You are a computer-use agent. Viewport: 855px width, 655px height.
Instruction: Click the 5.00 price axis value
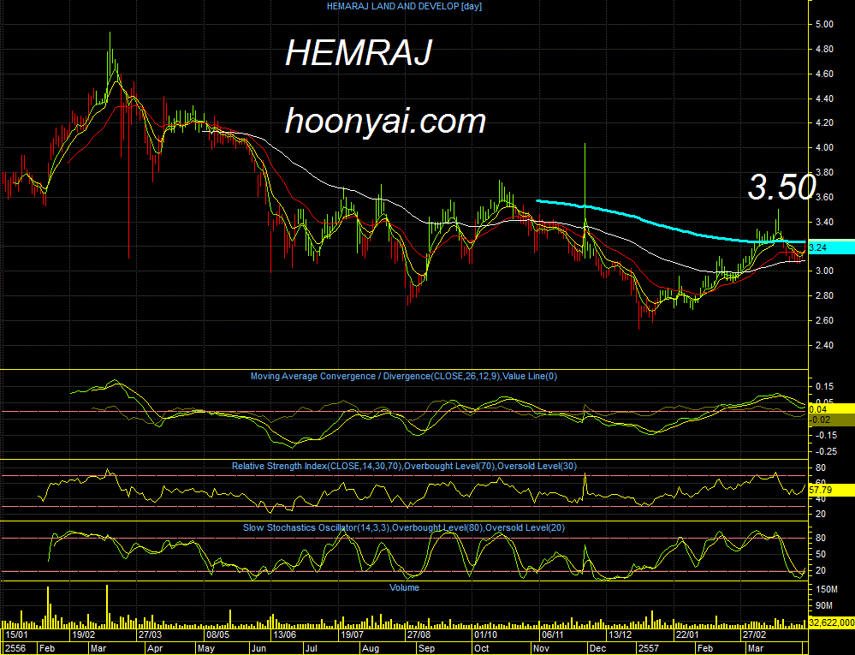coord(824,25)
